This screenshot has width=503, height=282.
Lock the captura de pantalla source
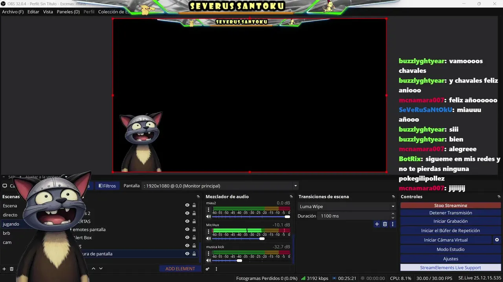(194, 254)
